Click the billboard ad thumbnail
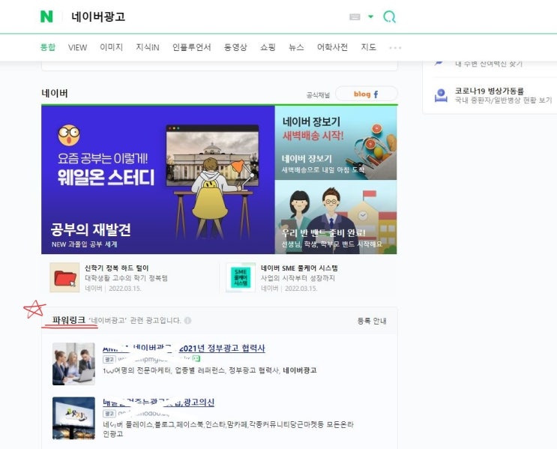 (73, 418)
